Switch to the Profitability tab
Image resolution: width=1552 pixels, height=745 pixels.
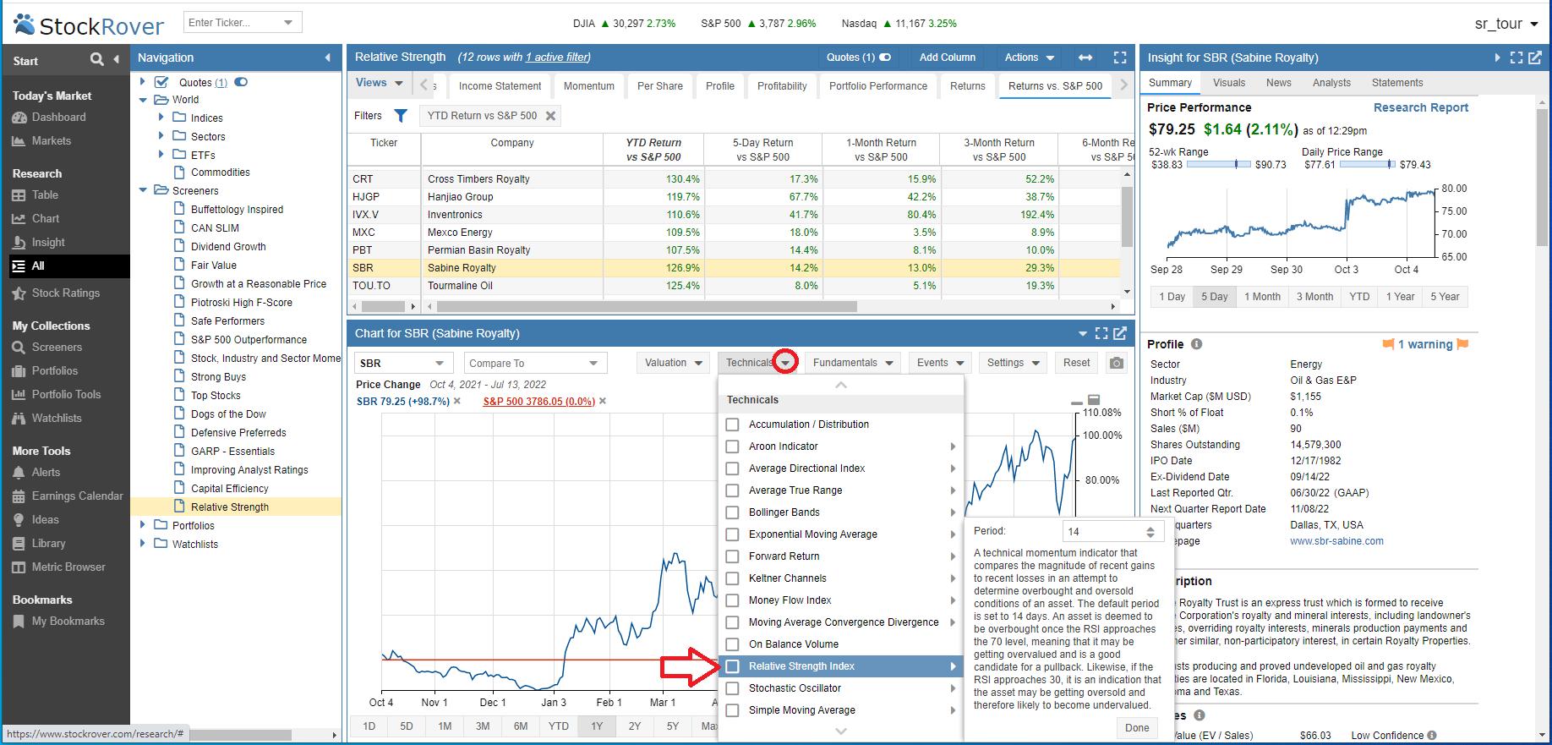782,86
